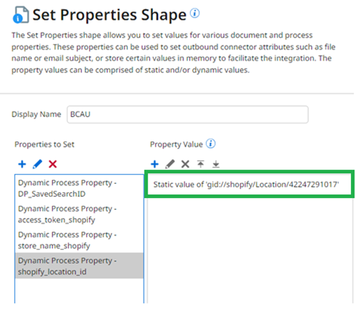Viewport: 364px width, 336px height.
Task: Click empty space below properties list items
Action: click(79, 291)
